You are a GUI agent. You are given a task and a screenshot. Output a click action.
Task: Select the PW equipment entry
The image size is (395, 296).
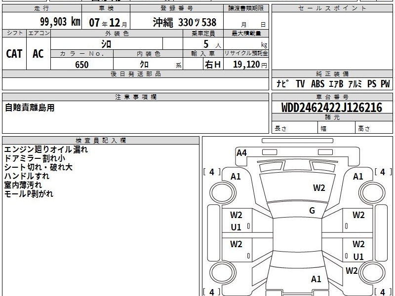coord(385,83)
